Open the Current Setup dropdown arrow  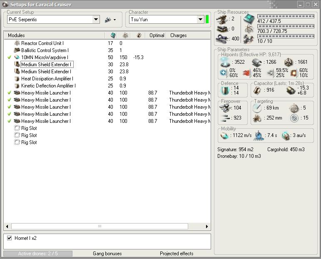coord(96,20)
